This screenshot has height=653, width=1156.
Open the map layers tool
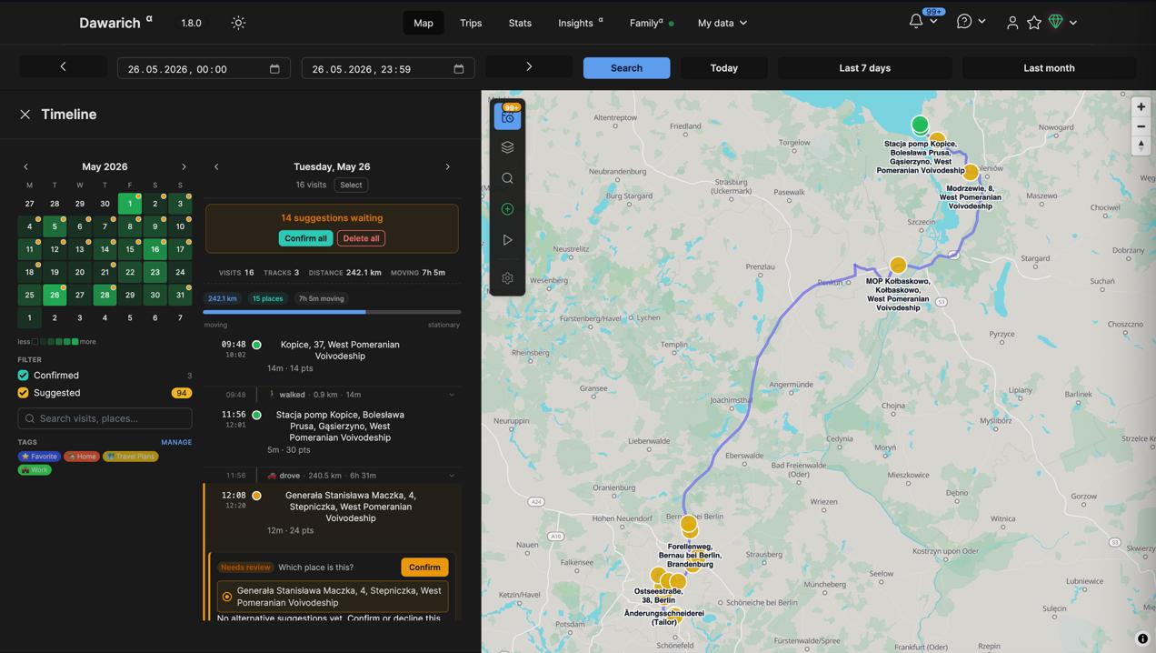tap(508, 147)
